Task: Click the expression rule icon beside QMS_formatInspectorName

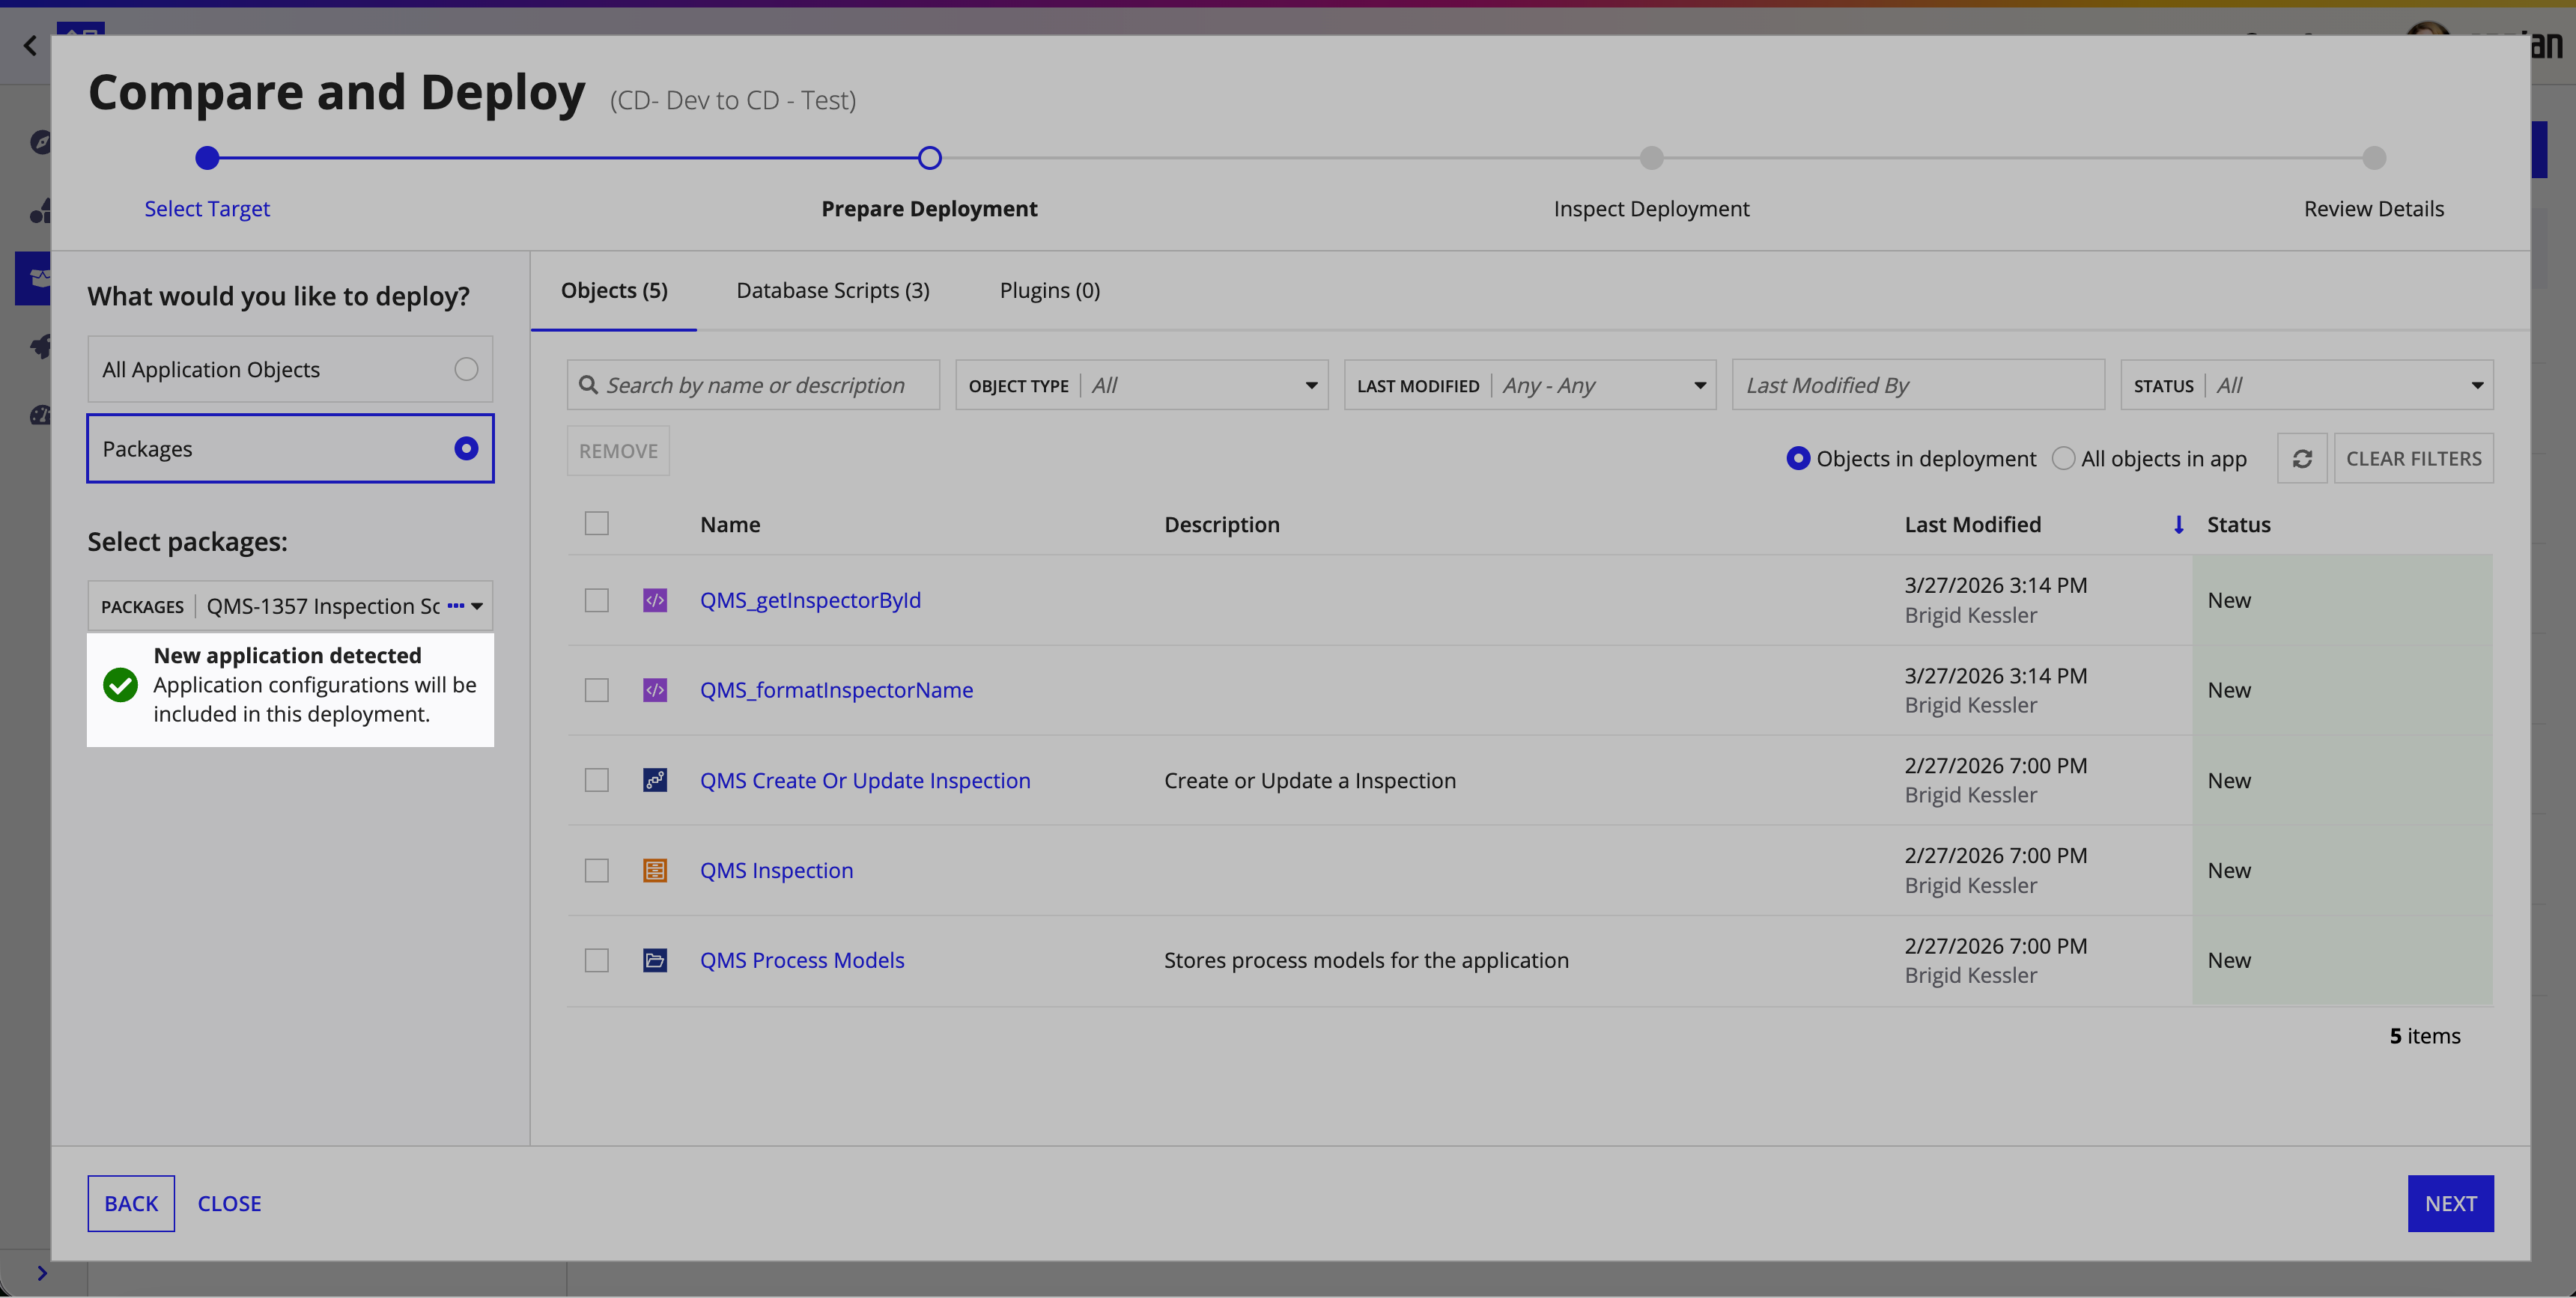Action: 655,690
